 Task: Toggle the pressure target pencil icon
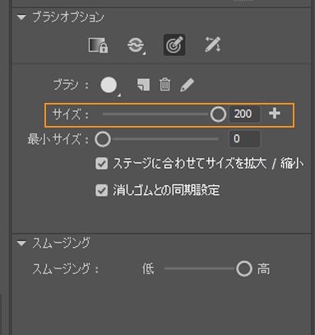pyautogui.click(x=174, y=45)
